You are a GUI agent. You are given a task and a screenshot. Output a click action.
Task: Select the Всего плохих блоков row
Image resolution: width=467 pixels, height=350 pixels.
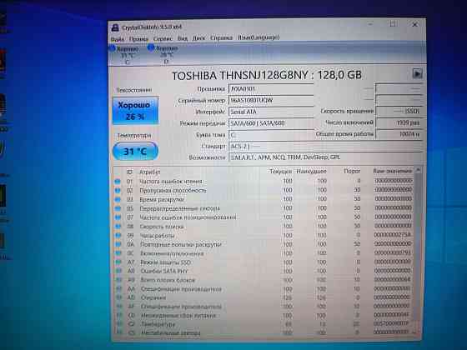click(264, 280)
